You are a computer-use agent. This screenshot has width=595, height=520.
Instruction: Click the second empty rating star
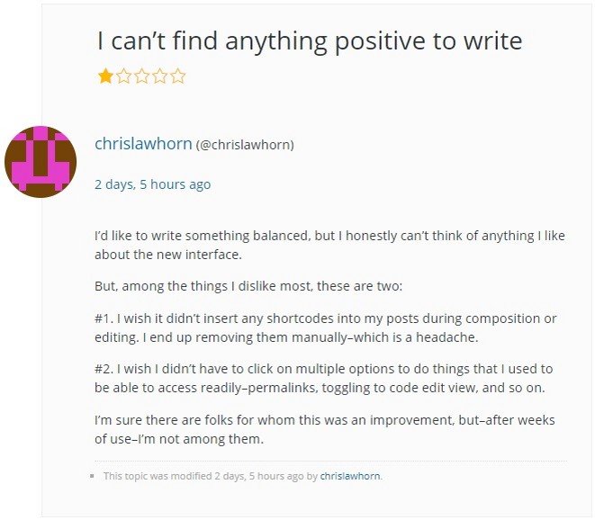pyautogui.click(x=123, y=76)
